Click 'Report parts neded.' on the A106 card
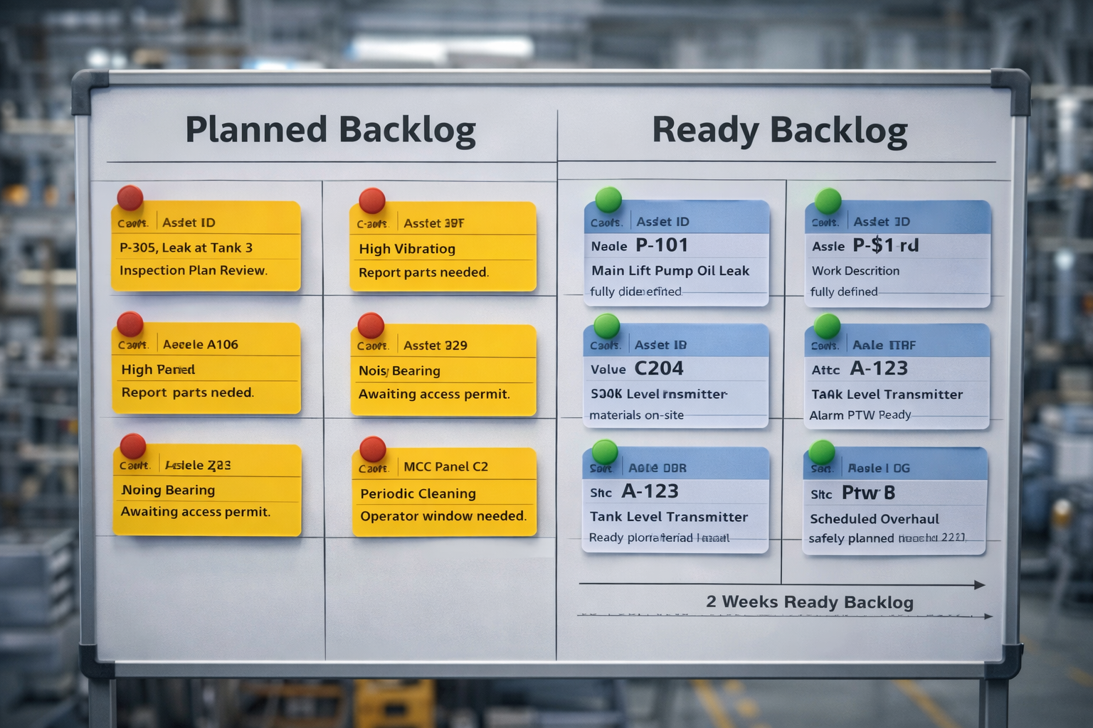This screenshot has width=1093, height=728. click(187, 392)
